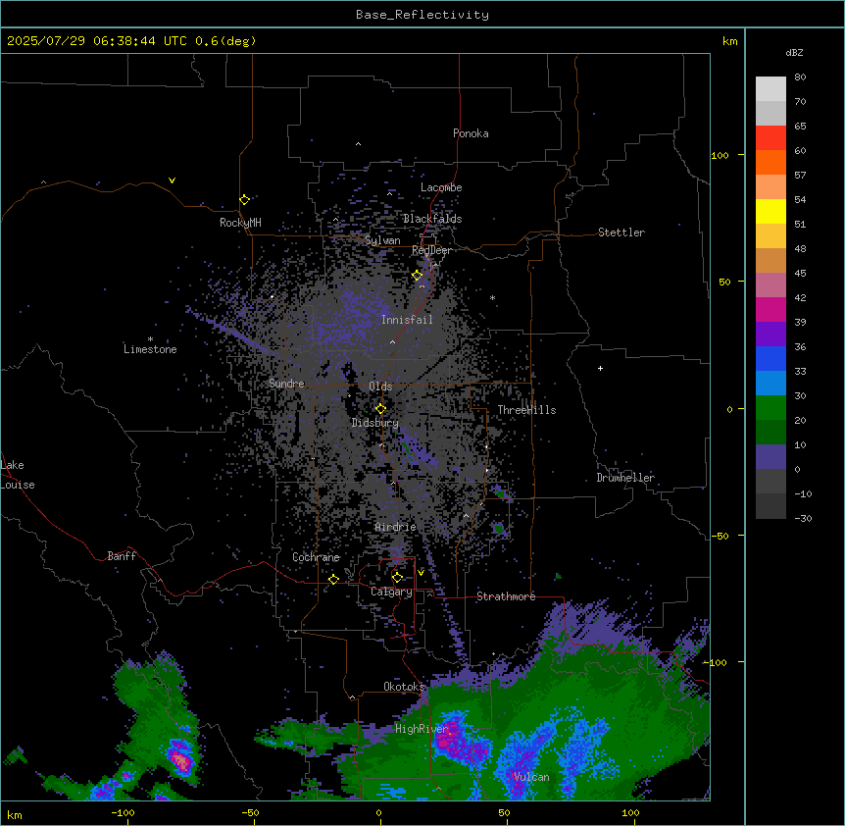Select the green legend swatch between 30 and 20
The height and width of the screenshot is (826, 845).
click(x=770, y=408)
